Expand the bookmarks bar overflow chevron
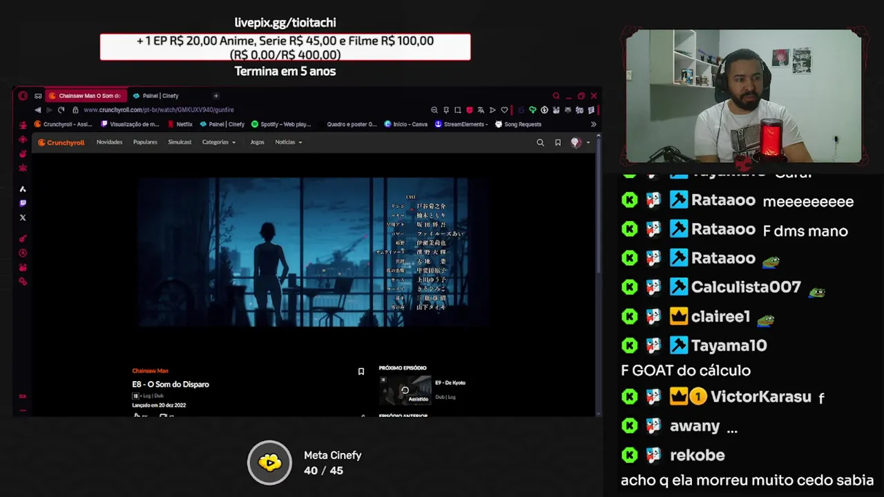Viewport: 884px width, 497px height. pyautogui.click(x=593, y=124)
